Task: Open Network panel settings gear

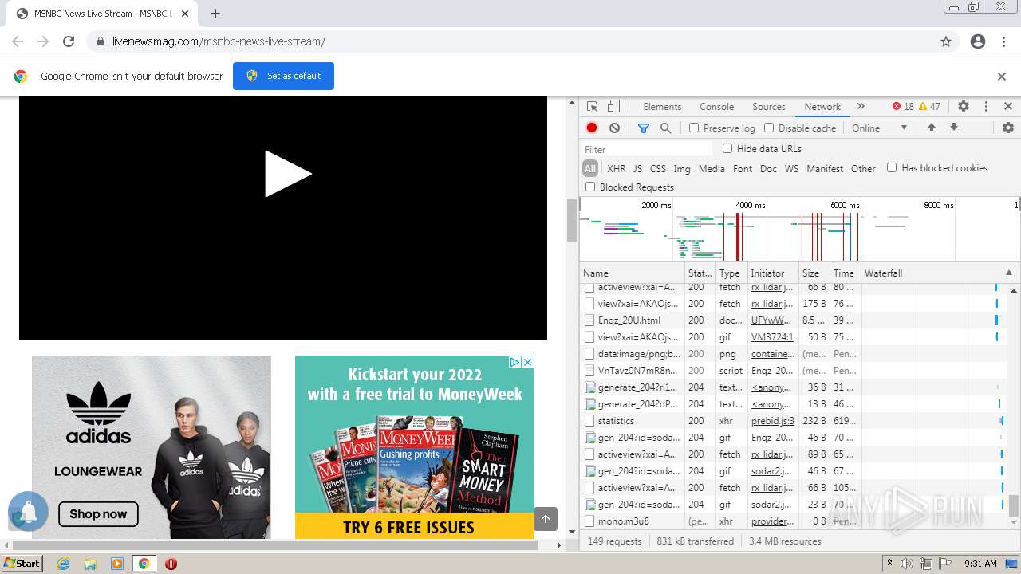Action: click(x=1008, y=128)
